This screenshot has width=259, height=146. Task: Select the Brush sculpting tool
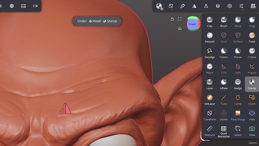(x=224, y=22)
